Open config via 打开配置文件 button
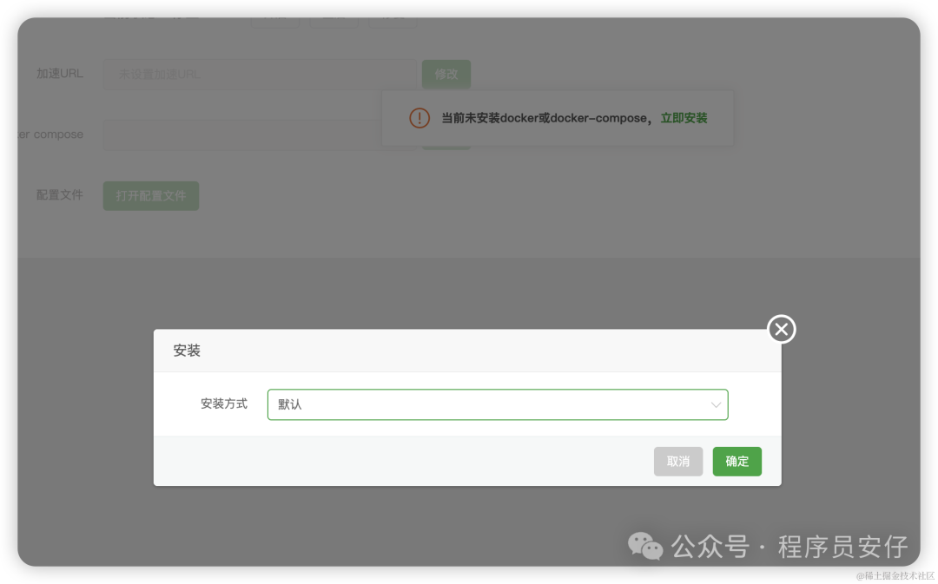Viewport: 938px width, 584px height. [151, 196]
